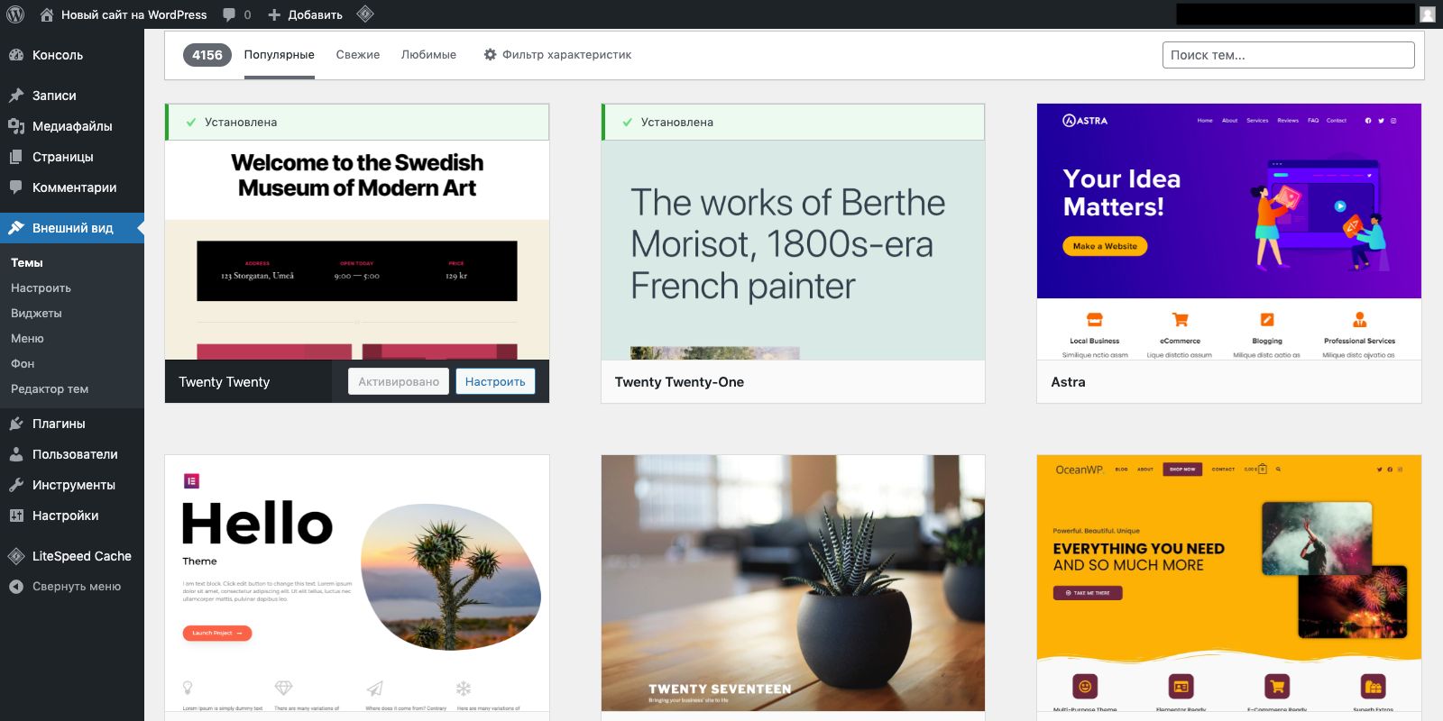Expand the Фильтр характеристик filter
The height and width of the screenshot is (721, 1443).
pyautogui.click(x=557, y=55)
